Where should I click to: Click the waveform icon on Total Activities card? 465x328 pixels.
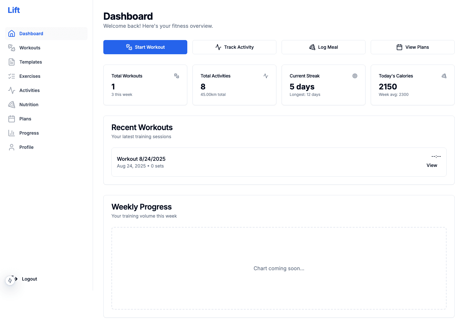[266, 76]
